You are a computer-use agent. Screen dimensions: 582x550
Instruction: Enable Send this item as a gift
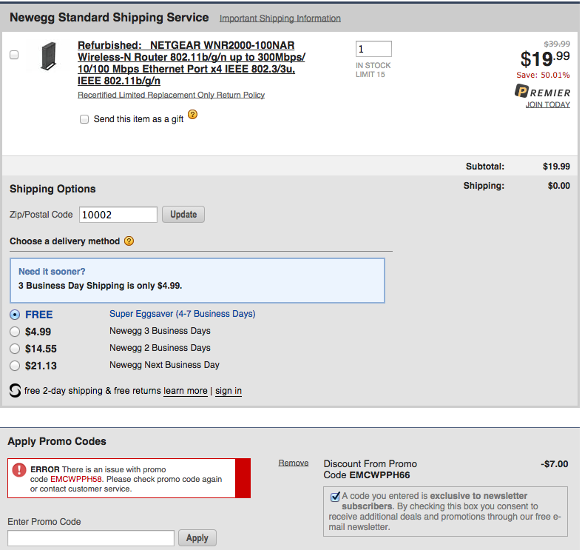(84, 119)
